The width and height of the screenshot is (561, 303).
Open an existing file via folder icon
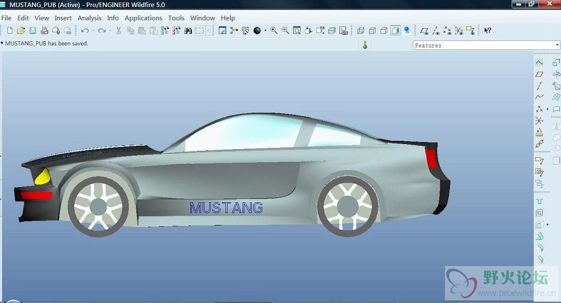pyautogui.click(x=21, y=31)
